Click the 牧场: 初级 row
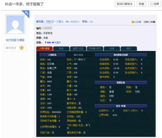The image size is (162, 138). coord(133,92)
